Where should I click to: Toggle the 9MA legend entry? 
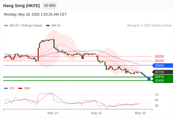(x=24, y=88)
